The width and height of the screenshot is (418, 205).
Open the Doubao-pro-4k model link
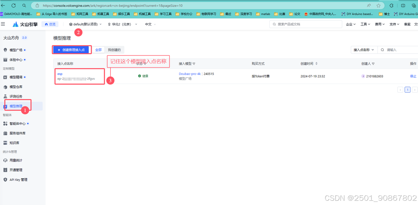click(190, 74)
